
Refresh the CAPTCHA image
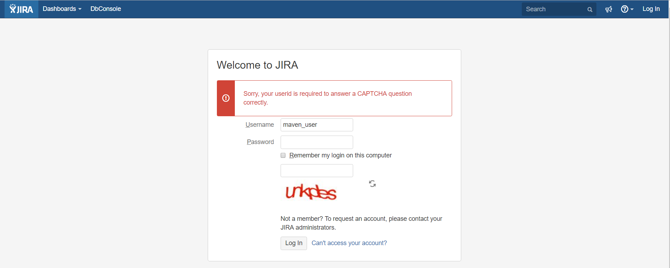372,183
